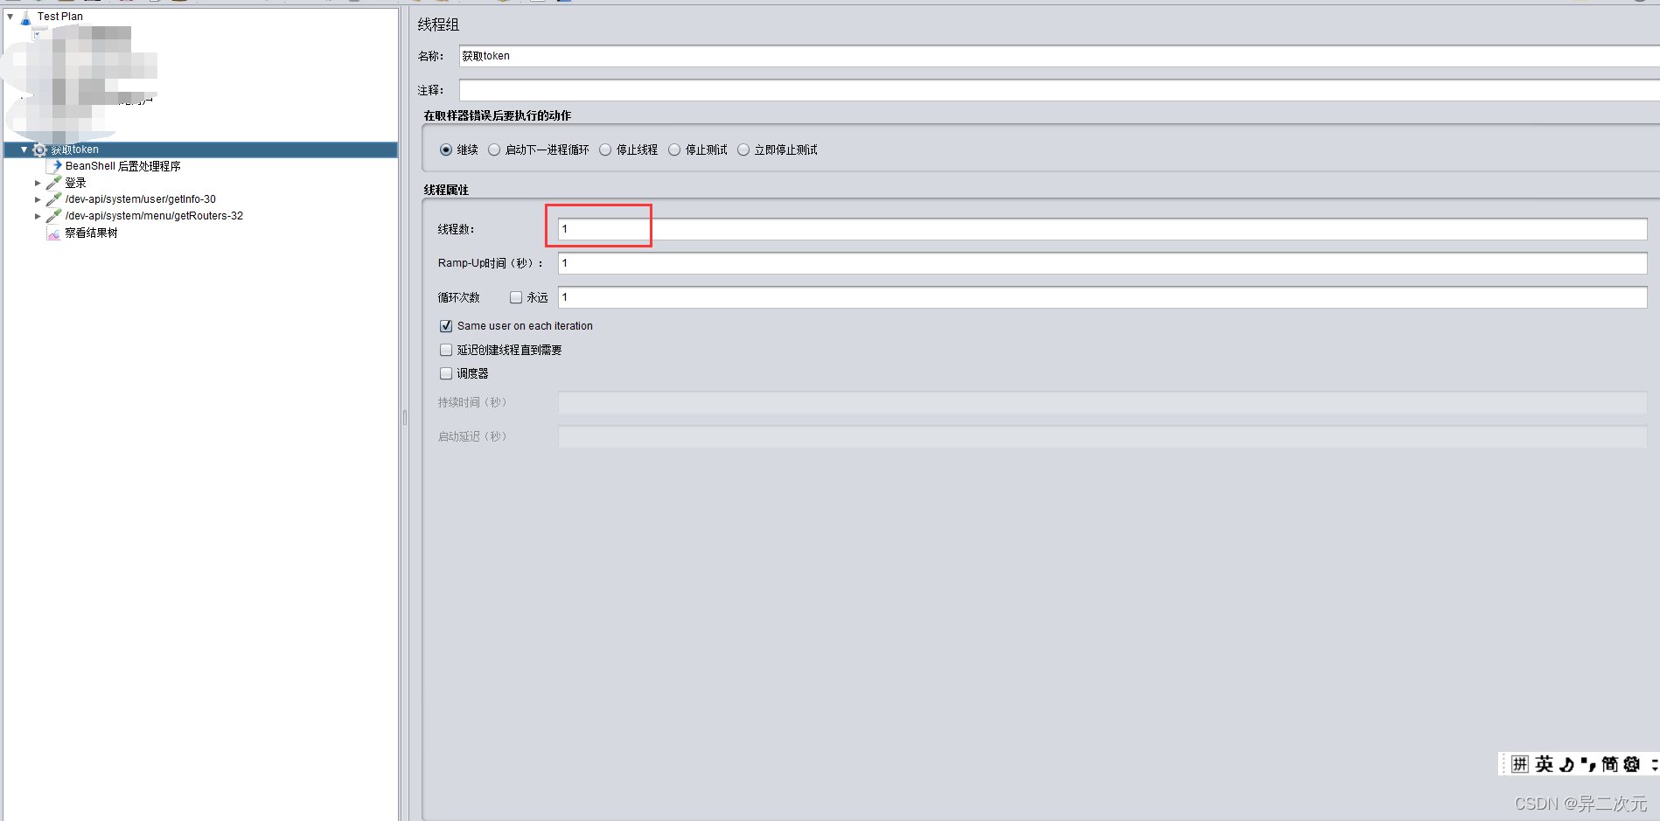The image size is (1660, 821).
Task: Click the Ramp-Up时间（秒）label
Action: pyautogui.click(x=491, y=263)
